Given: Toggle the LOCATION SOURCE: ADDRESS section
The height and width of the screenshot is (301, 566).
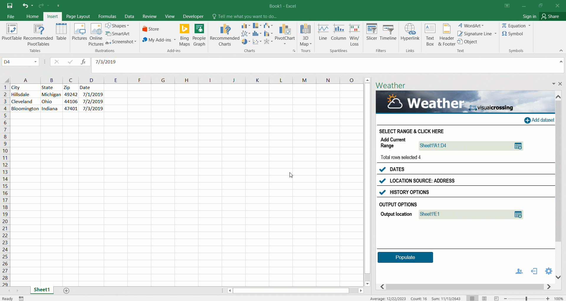Looking at the screenshot, I should click(383, 181).
